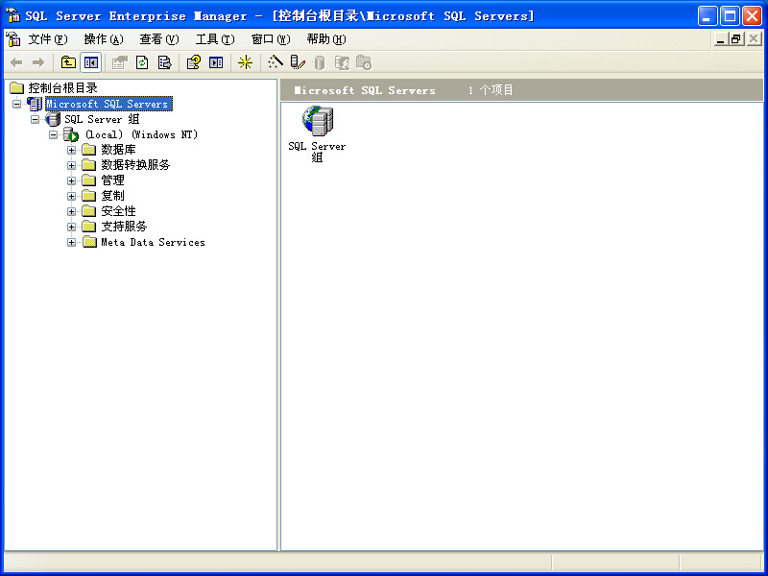Go up one level with folder icon

point(68,62)
